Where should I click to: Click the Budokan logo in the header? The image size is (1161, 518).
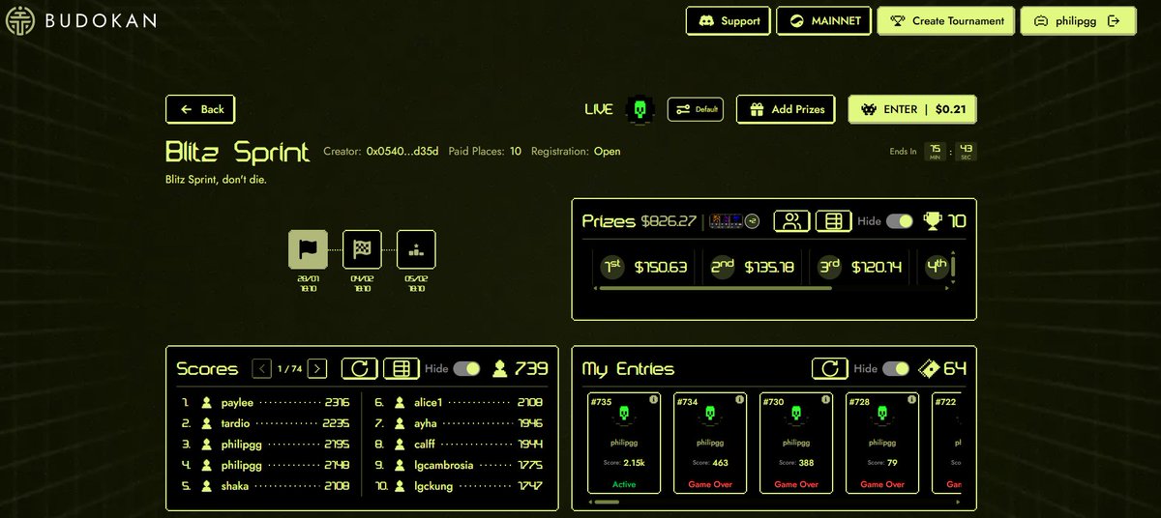(81, 20)
